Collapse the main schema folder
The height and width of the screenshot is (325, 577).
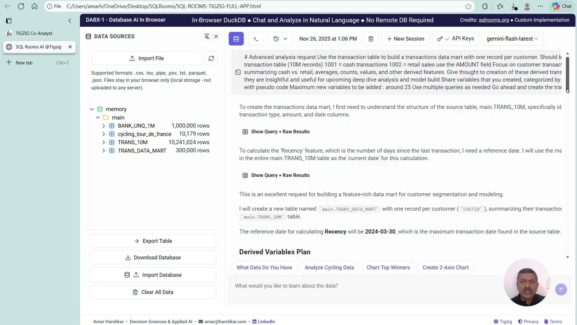[x=97, y=117]
